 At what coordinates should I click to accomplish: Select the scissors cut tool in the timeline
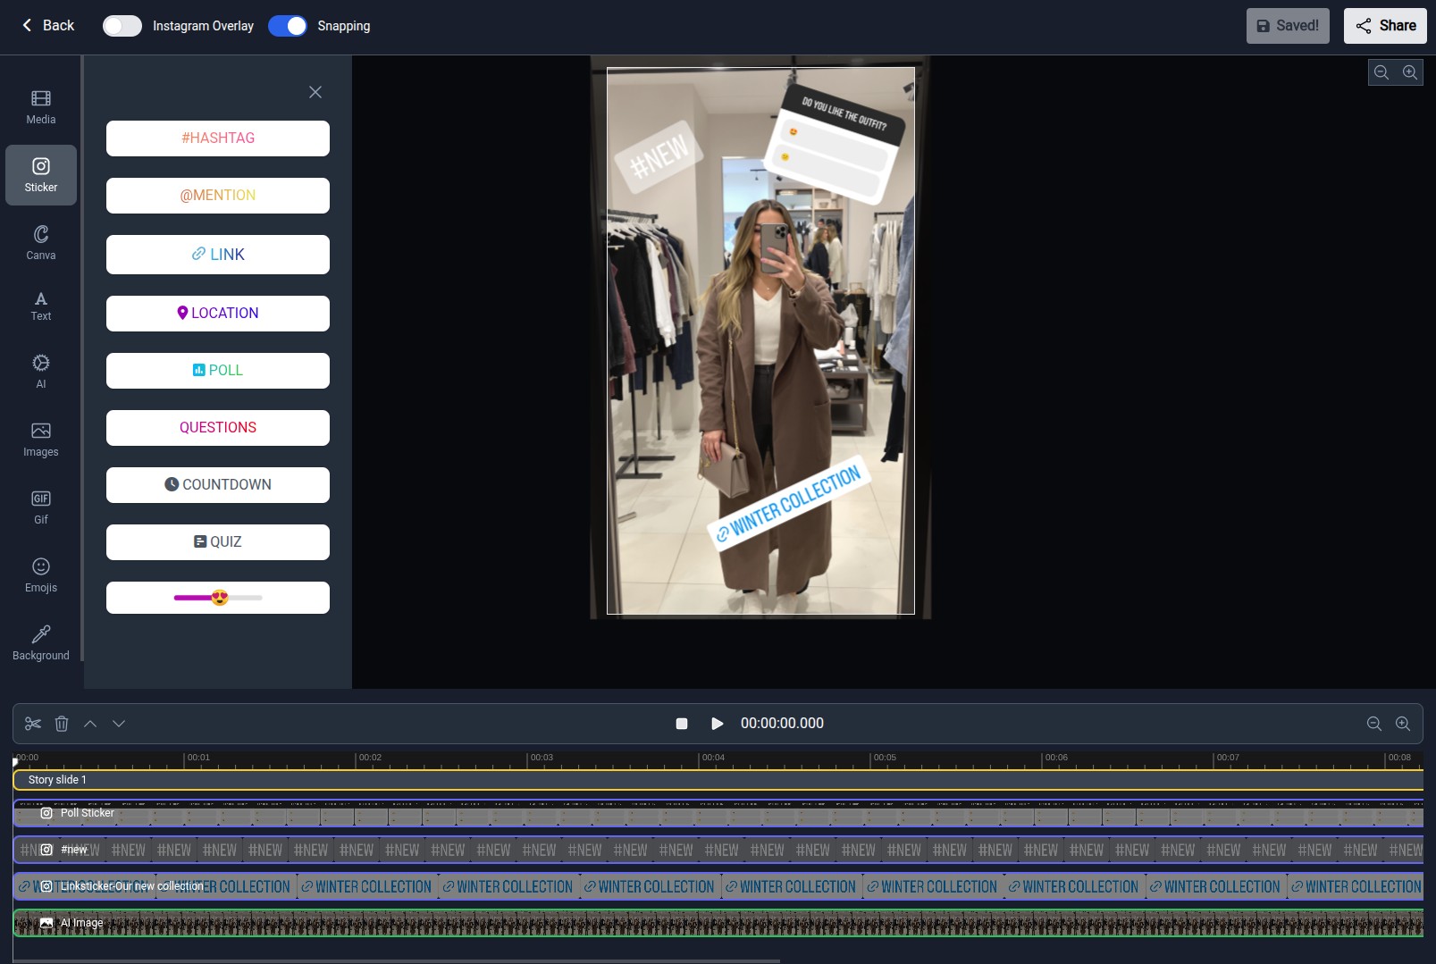[x=32, y=724]
